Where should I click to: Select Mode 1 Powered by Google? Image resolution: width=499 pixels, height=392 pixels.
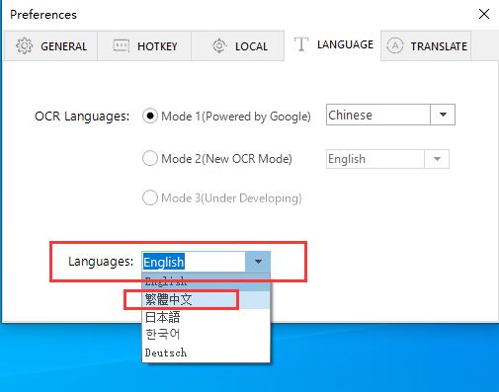(x=150, y=116)
